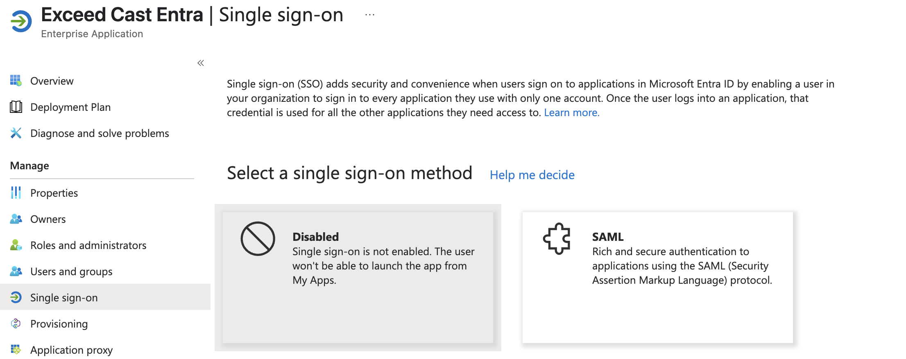The height and width of the screenshot is (359, 906).
Task: Click the 'Select a single sign-on method' heading
Action: pyautogui.click(x=350, y=173)
